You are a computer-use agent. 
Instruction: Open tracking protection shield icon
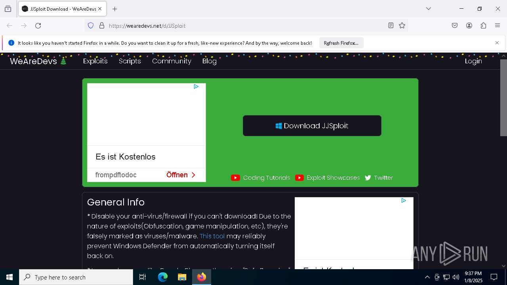[x=91, y=26]
